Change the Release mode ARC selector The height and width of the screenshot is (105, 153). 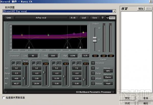tap(108, 71)
